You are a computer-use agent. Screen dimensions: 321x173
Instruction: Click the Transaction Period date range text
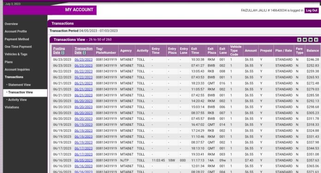click(x=98, y=31)
